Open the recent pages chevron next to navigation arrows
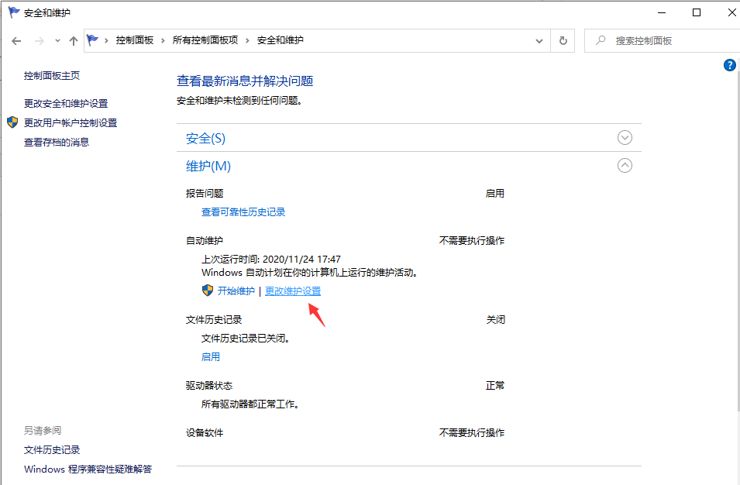Viewport: 740px width, 485px height. [x=57, y=40]
